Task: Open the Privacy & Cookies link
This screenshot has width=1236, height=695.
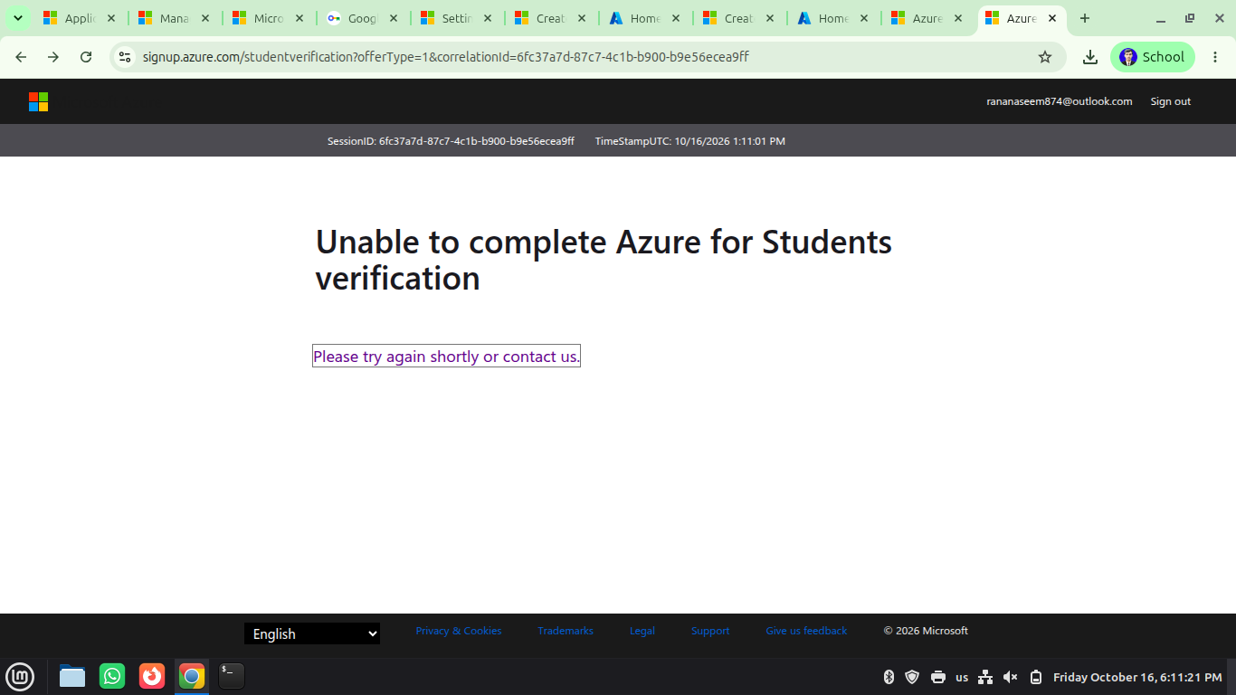Action: click(x=458, y=631)
